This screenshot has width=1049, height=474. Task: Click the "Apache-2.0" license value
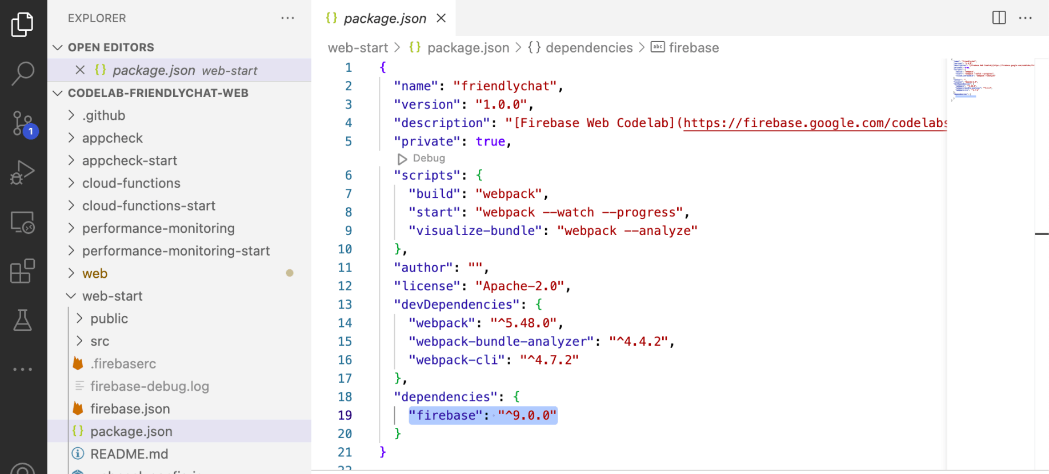pyautogui.click(x=519, y=286)
